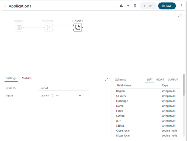Select the input1 node icon
The width and height of the screenshot is (187, 141).
(x=19, y=27)
